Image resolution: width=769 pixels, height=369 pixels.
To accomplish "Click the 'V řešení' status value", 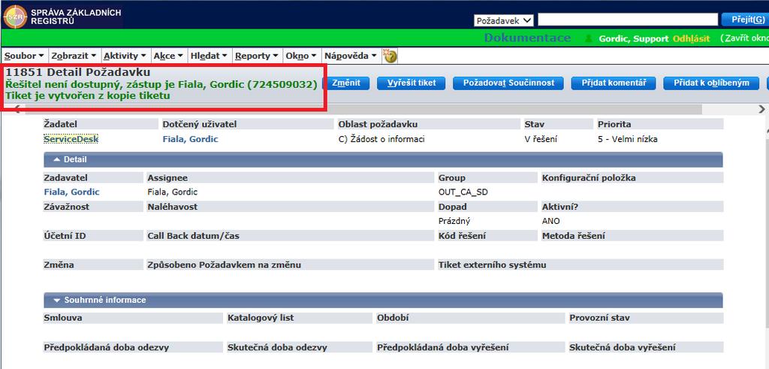I will click(x=541, y=139).
